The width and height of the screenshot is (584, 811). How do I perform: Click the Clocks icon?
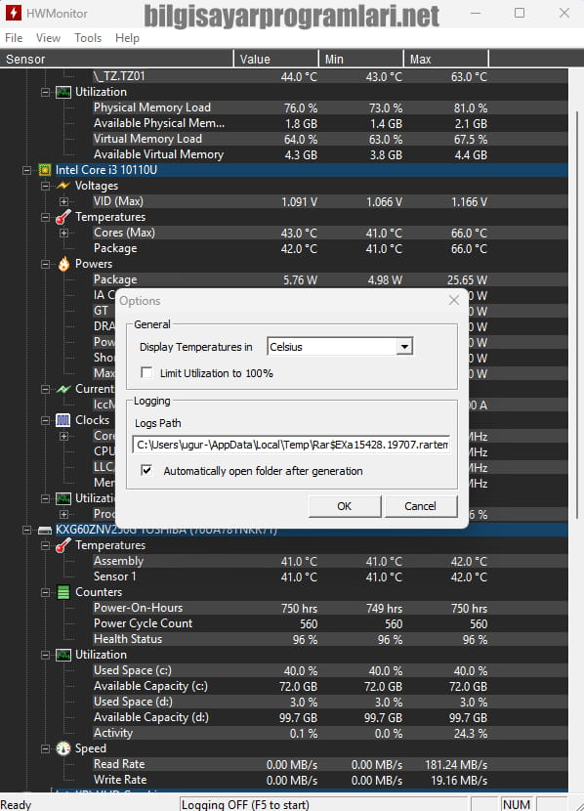63,420
